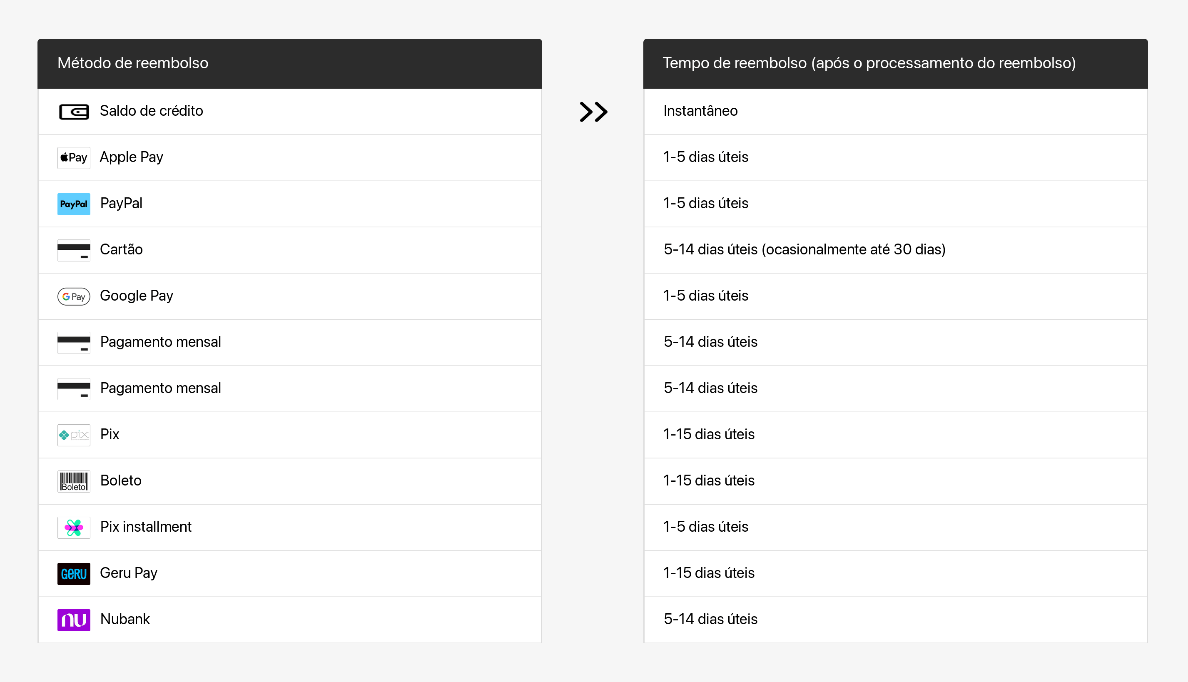1188x682 pixels.
Task: Click the Método de reembolso header
Action: 132,63
